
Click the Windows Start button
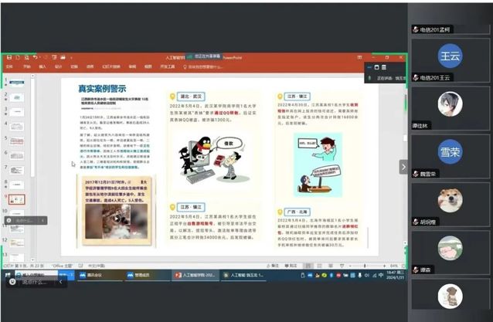coord(8,274)
